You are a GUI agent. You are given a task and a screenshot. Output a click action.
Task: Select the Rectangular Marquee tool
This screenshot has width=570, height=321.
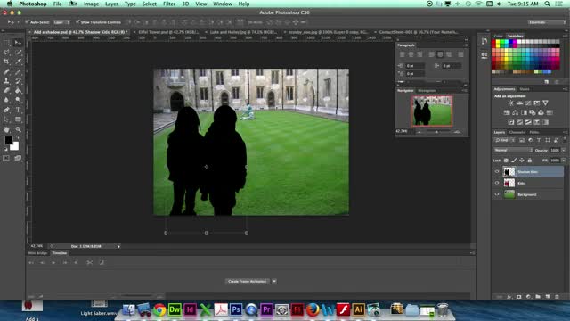tap(6, 43)
